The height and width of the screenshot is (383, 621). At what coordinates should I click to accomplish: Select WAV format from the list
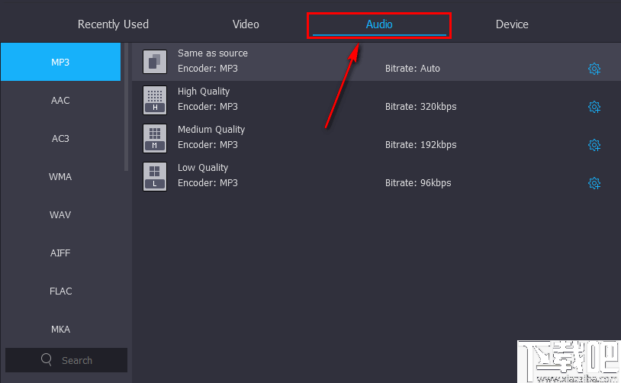click(60, 215)
